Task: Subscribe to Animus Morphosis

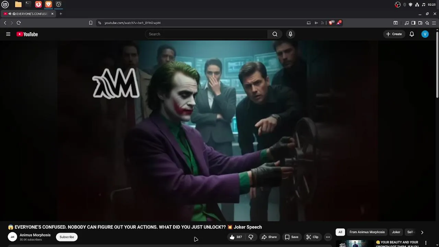Action: (x=67, y=237)
